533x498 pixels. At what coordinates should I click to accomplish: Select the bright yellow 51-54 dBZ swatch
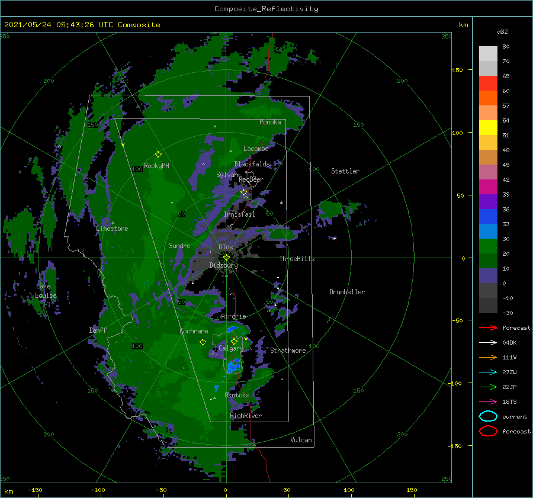coord(488,128)
